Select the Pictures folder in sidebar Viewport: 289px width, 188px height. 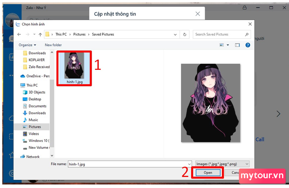[32, 127]
